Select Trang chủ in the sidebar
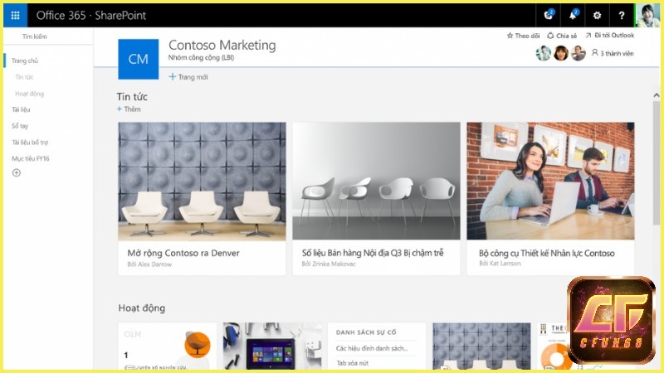664x373 pixels. pos(25,61)
